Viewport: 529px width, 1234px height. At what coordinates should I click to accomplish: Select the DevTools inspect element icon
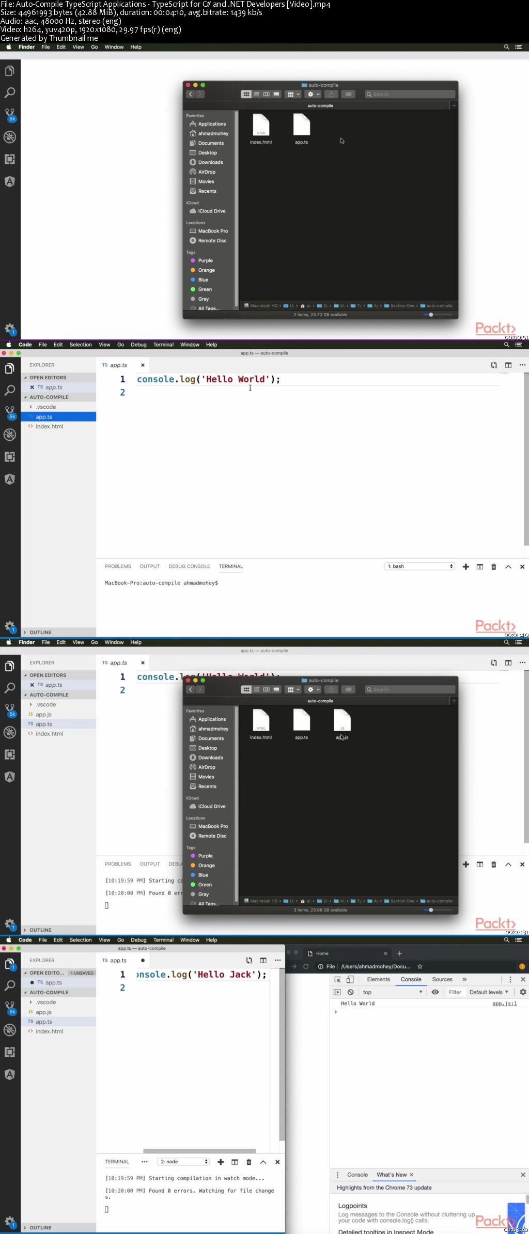pos(337,979)
